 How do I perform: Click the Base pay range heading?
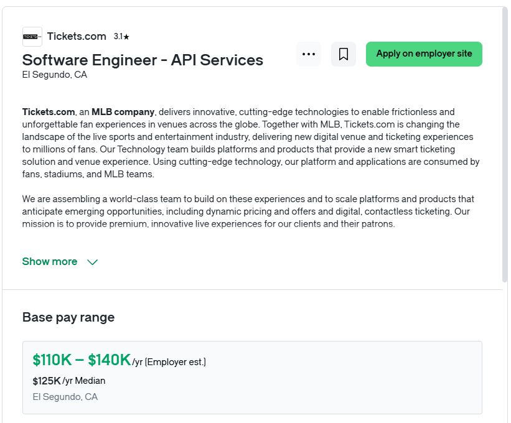68,317
